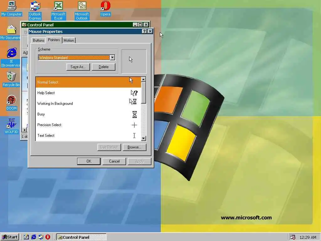Open IE (Browservice) desktop icon
This screenshot has height=241, width=321.
pos(11,57)
